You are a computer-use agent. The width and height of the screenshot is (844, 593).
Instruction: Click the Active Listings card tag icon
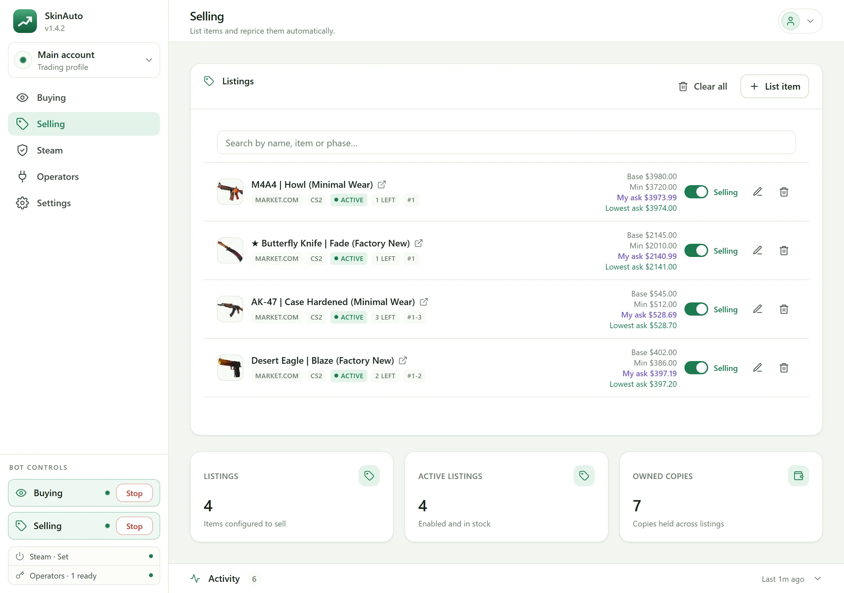pyautogui.click(x=584, y=476)
